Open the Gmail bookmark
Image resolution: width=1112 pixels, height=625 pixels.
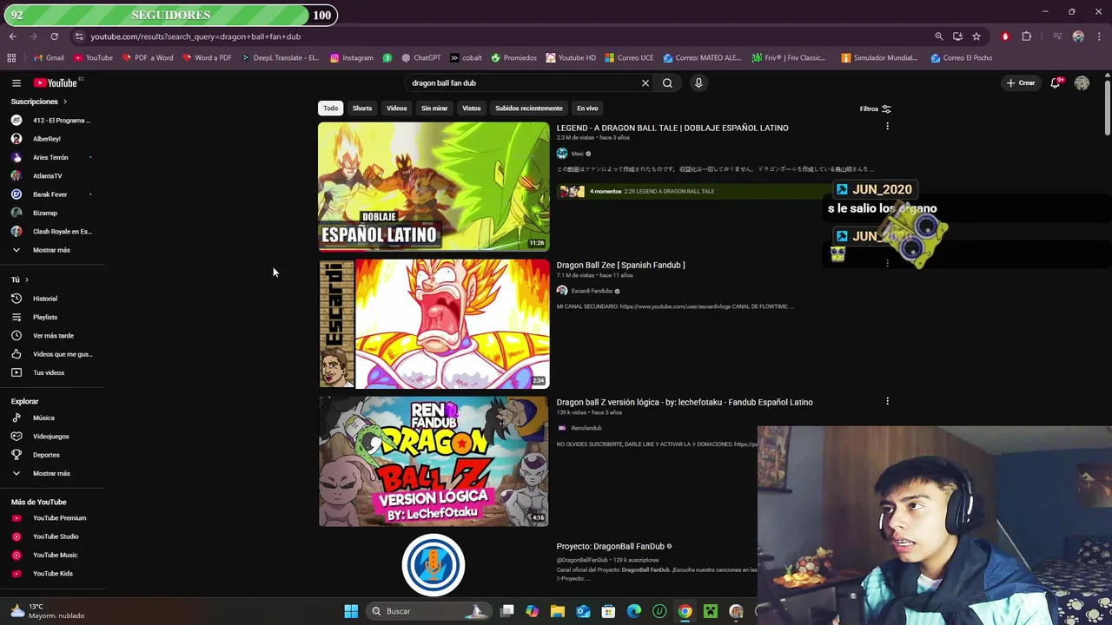tap(49, 58)
